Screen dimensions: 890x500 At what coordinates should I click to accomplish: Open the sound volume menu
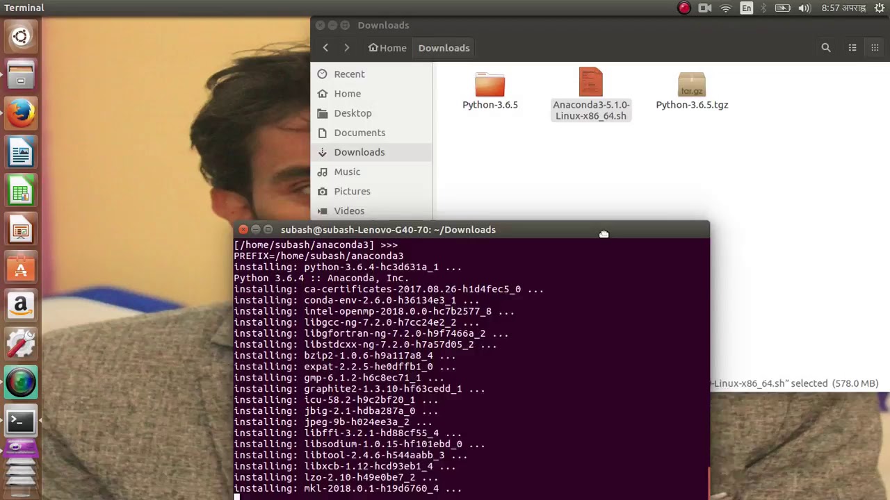(x=804, y=8)
